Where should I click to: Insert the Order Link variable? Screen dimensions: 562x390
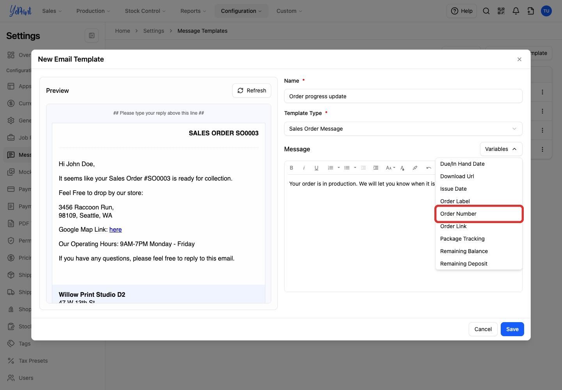478,226
